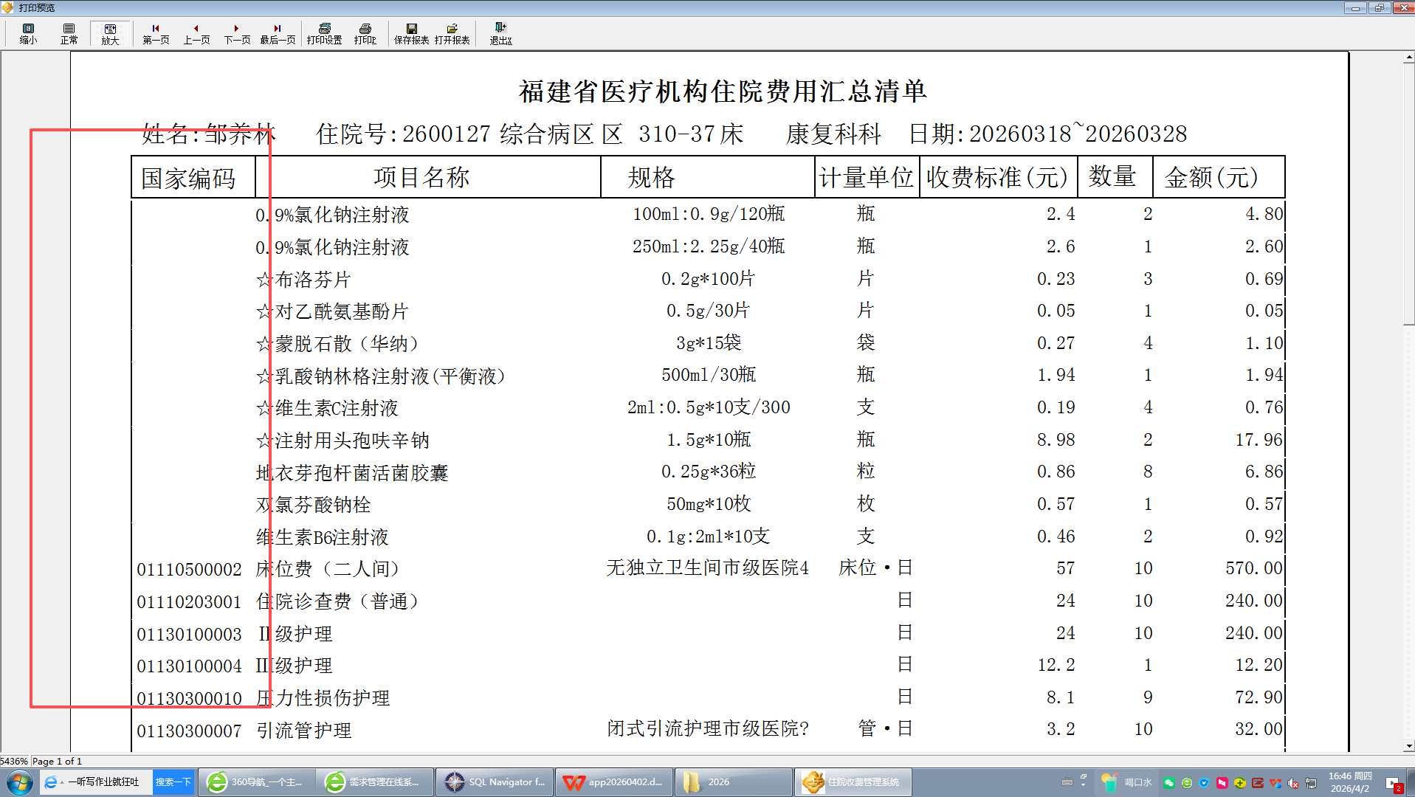This screenshot has height=797, width=1415.
Task: Click the 缩小 (zoom out) toolbar icon
Action: pyautogui.click(x=28, y=34)
